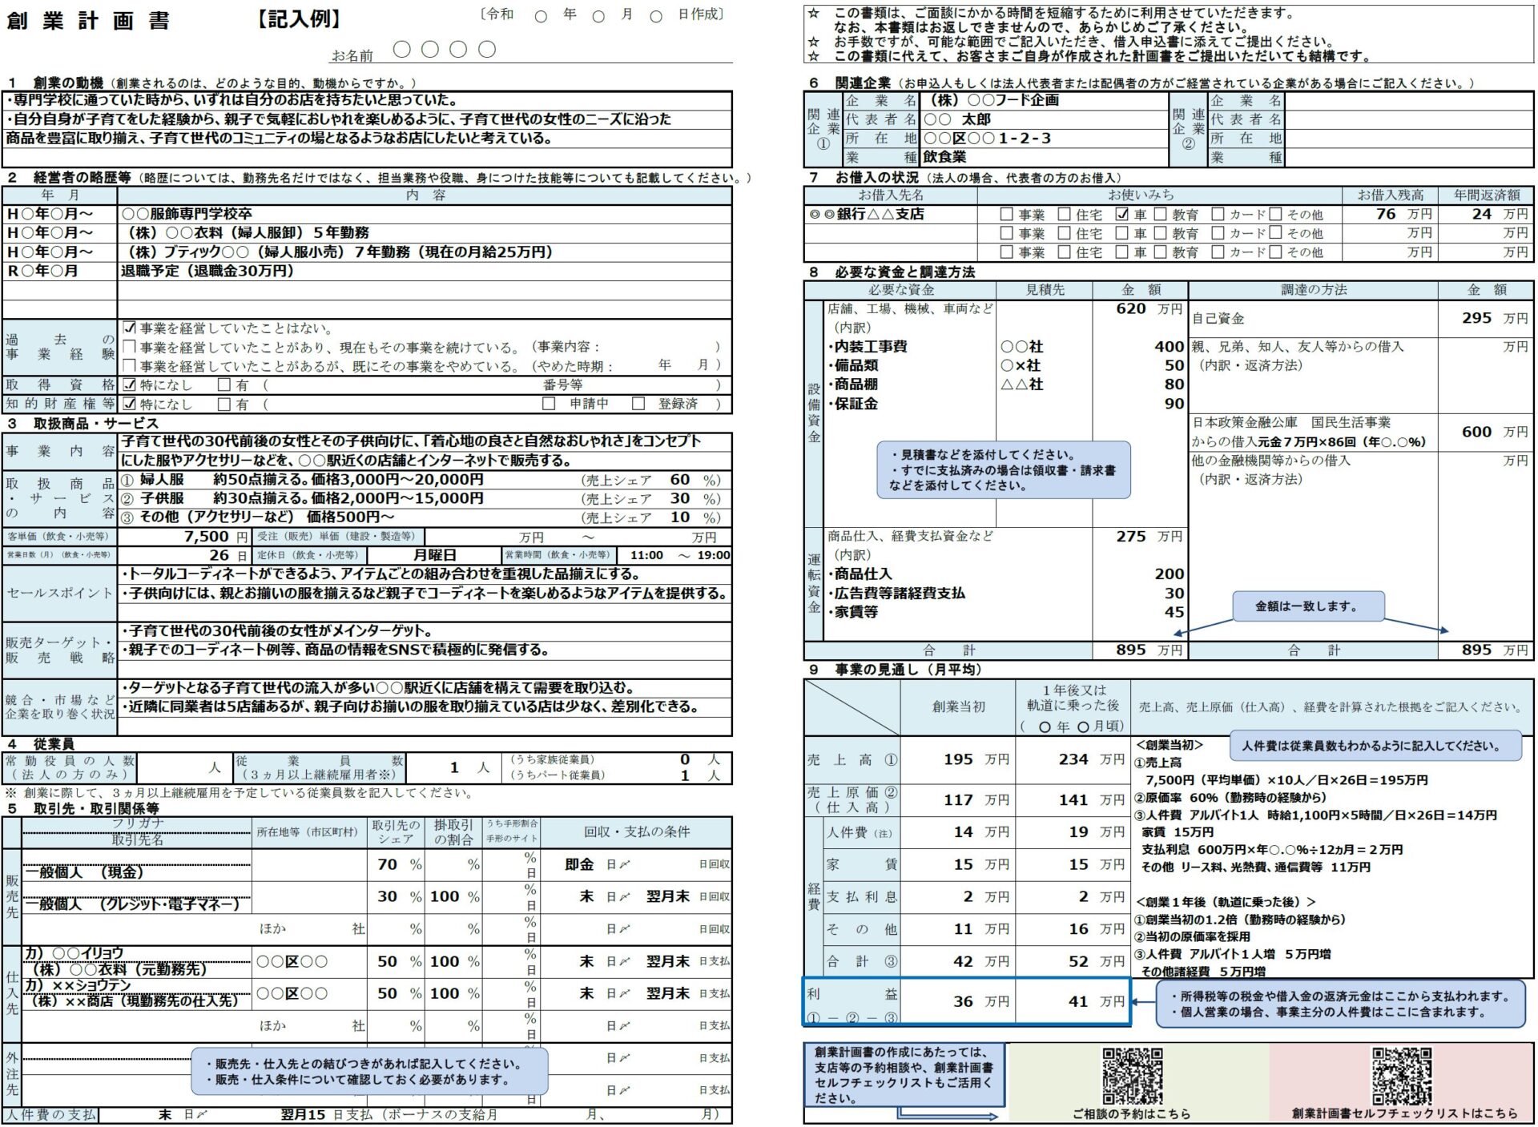Select '②原価率 60%(勤務時の経験から)' line

point(1230,798)
